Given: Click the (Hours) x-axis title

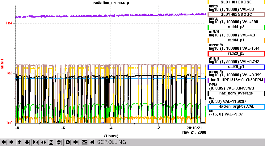Looking at the screenshot, I should click(x=111, y=136).
